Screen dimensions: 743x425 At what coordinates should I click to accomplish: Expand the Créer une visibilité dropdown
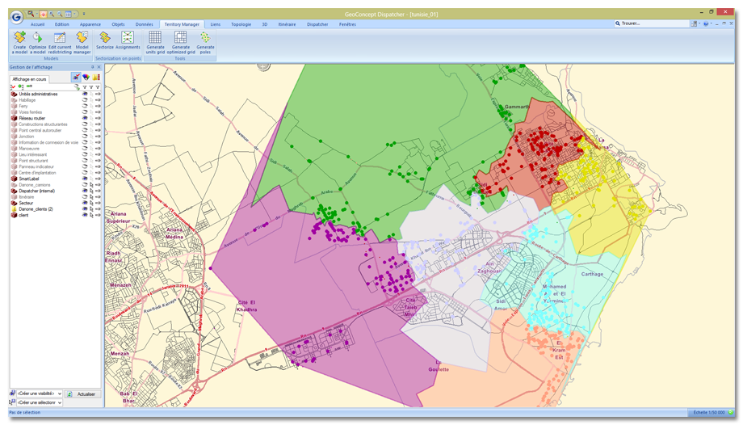60,393
